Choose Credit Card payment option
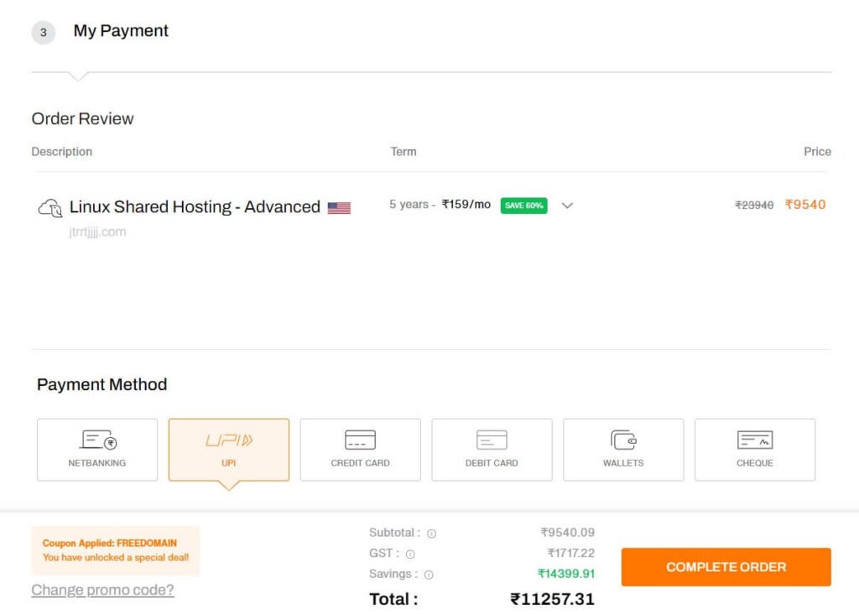 360,450
